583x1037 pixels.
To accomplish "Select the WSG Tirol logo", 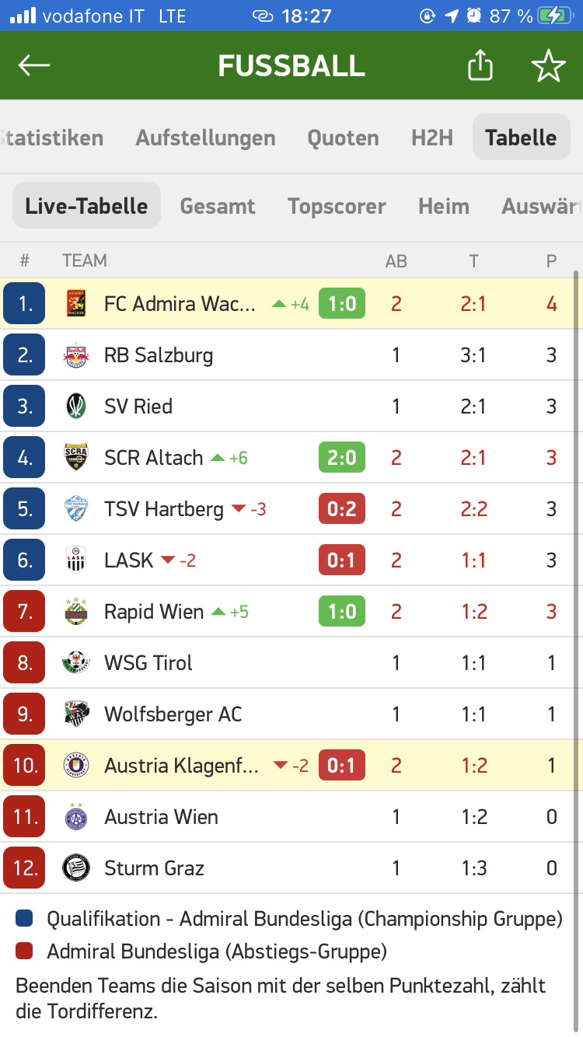I will click(76, 663).
